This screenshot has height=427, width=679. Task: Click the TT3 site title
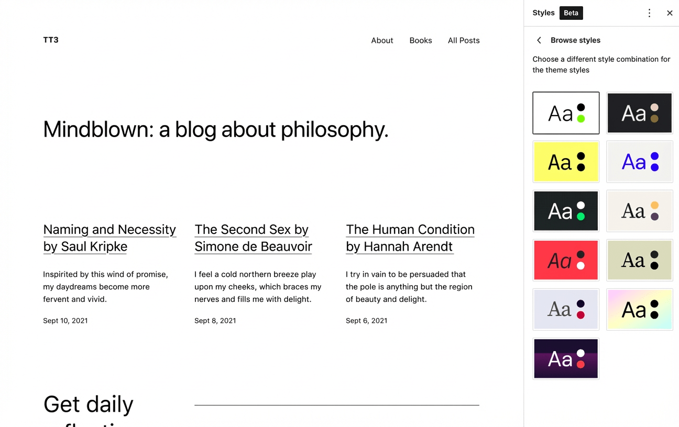(x=51, y=40)
